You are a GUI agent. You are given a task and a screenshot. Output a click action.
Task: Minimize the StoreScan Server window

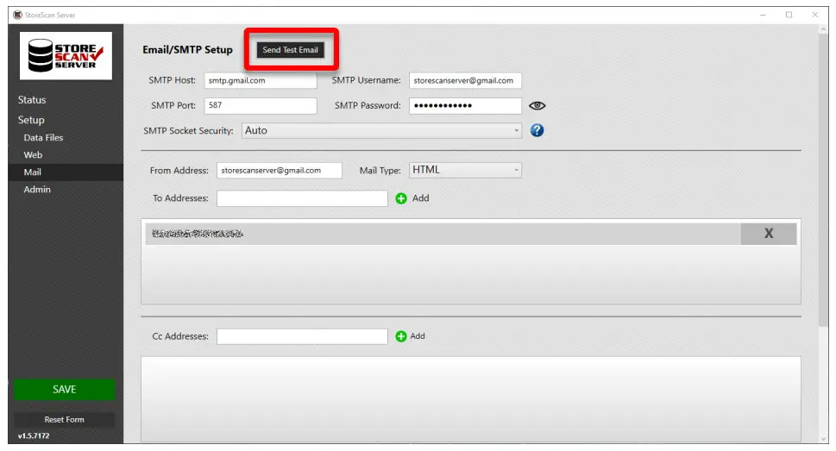763,15
